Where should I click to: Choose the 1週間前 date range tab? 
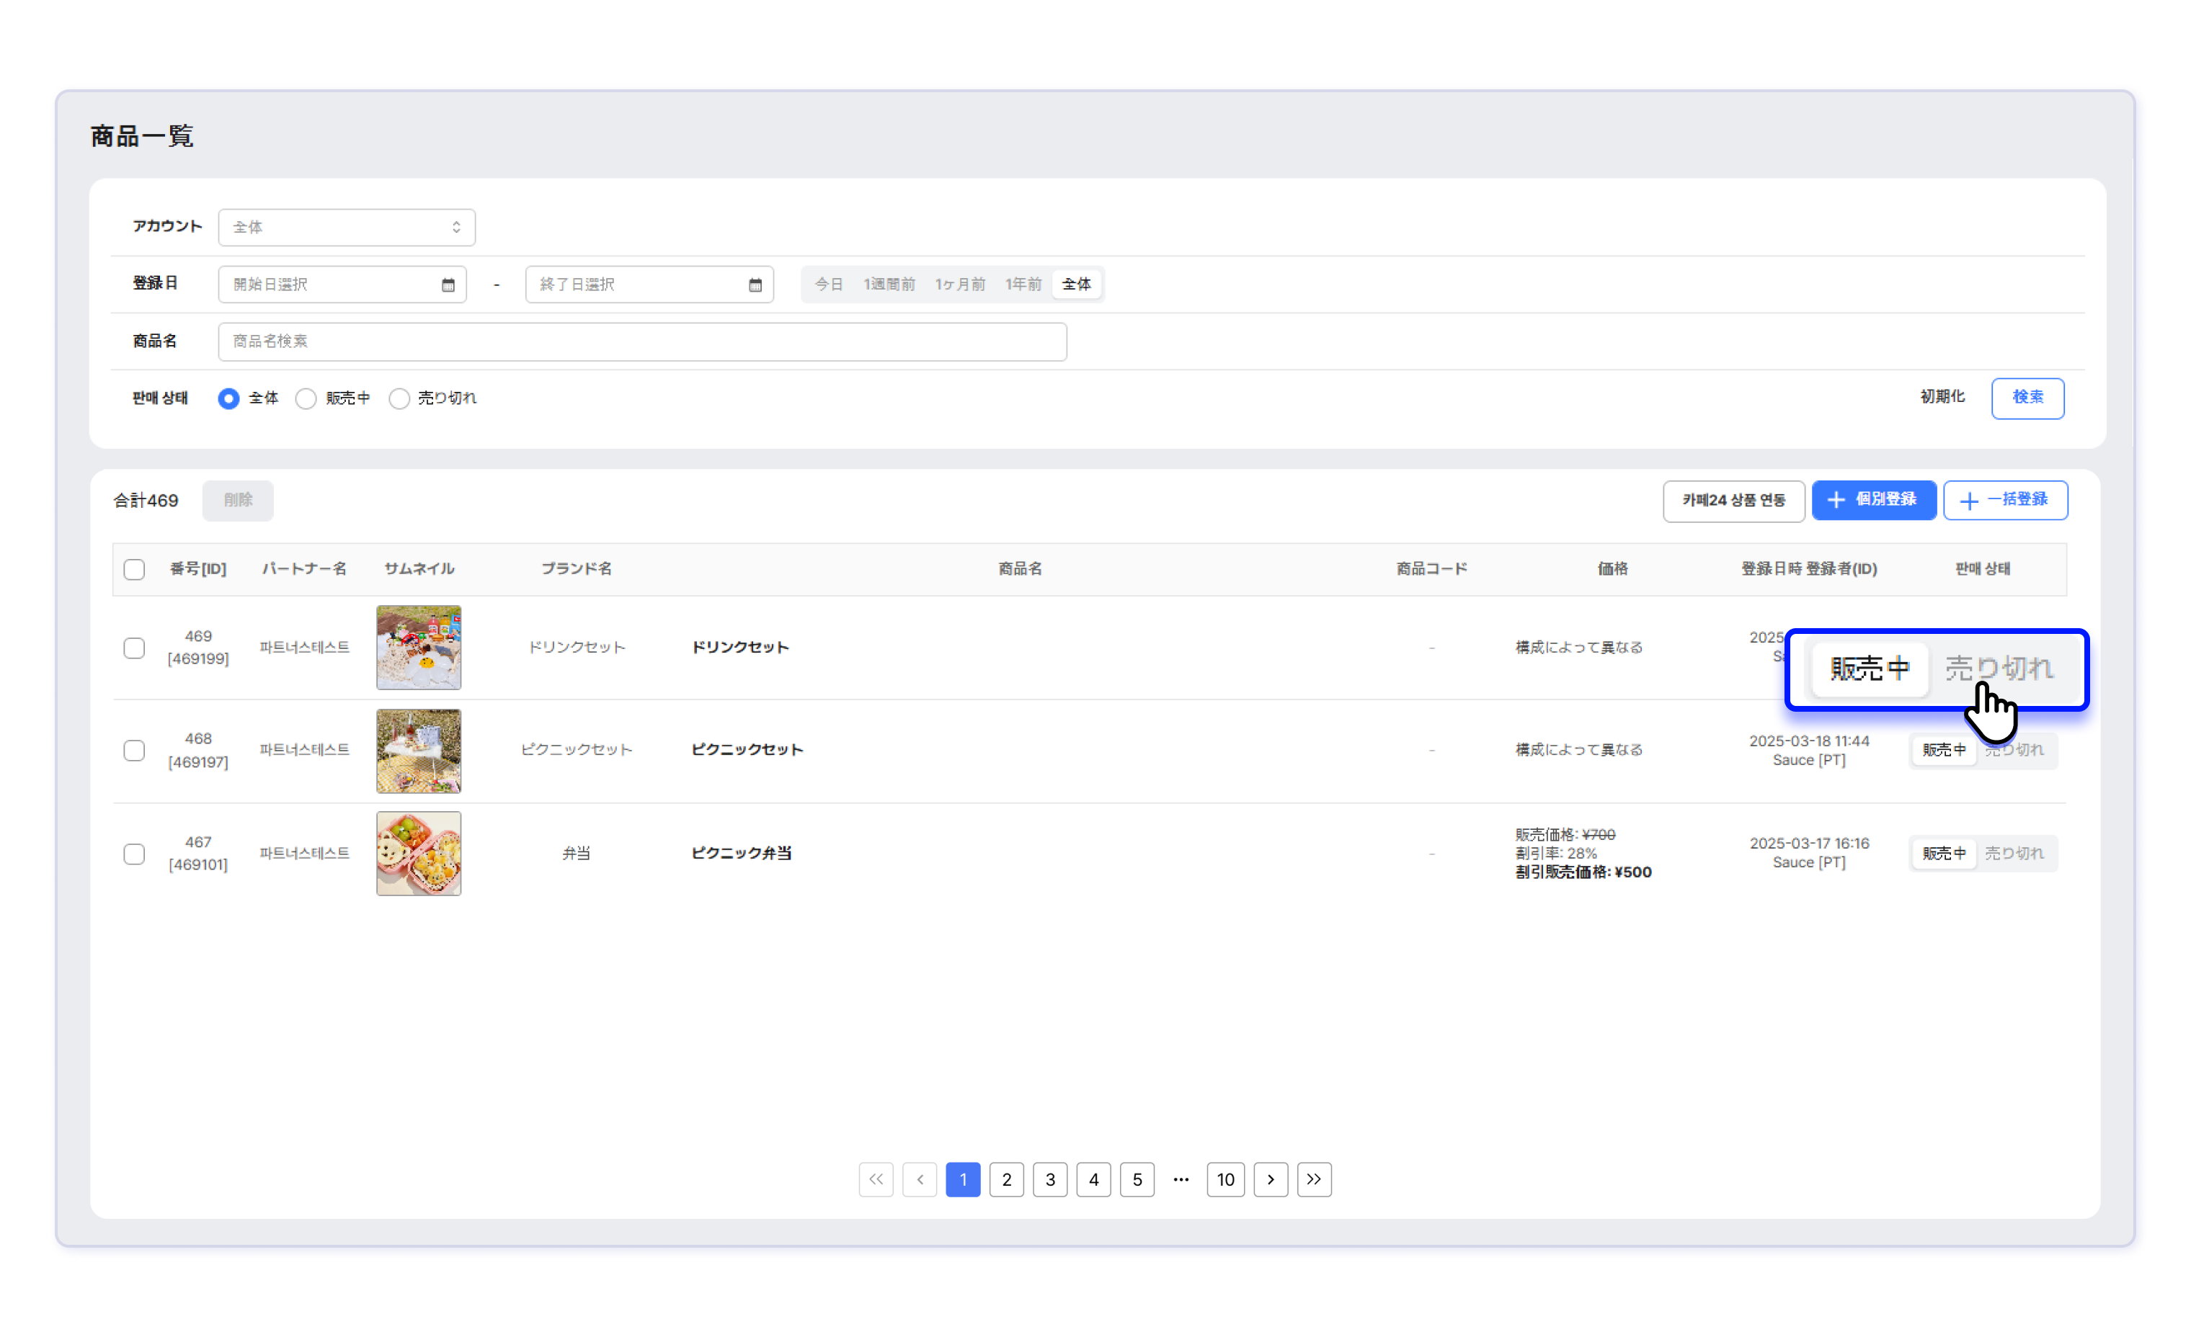click(x=889, y=285)
